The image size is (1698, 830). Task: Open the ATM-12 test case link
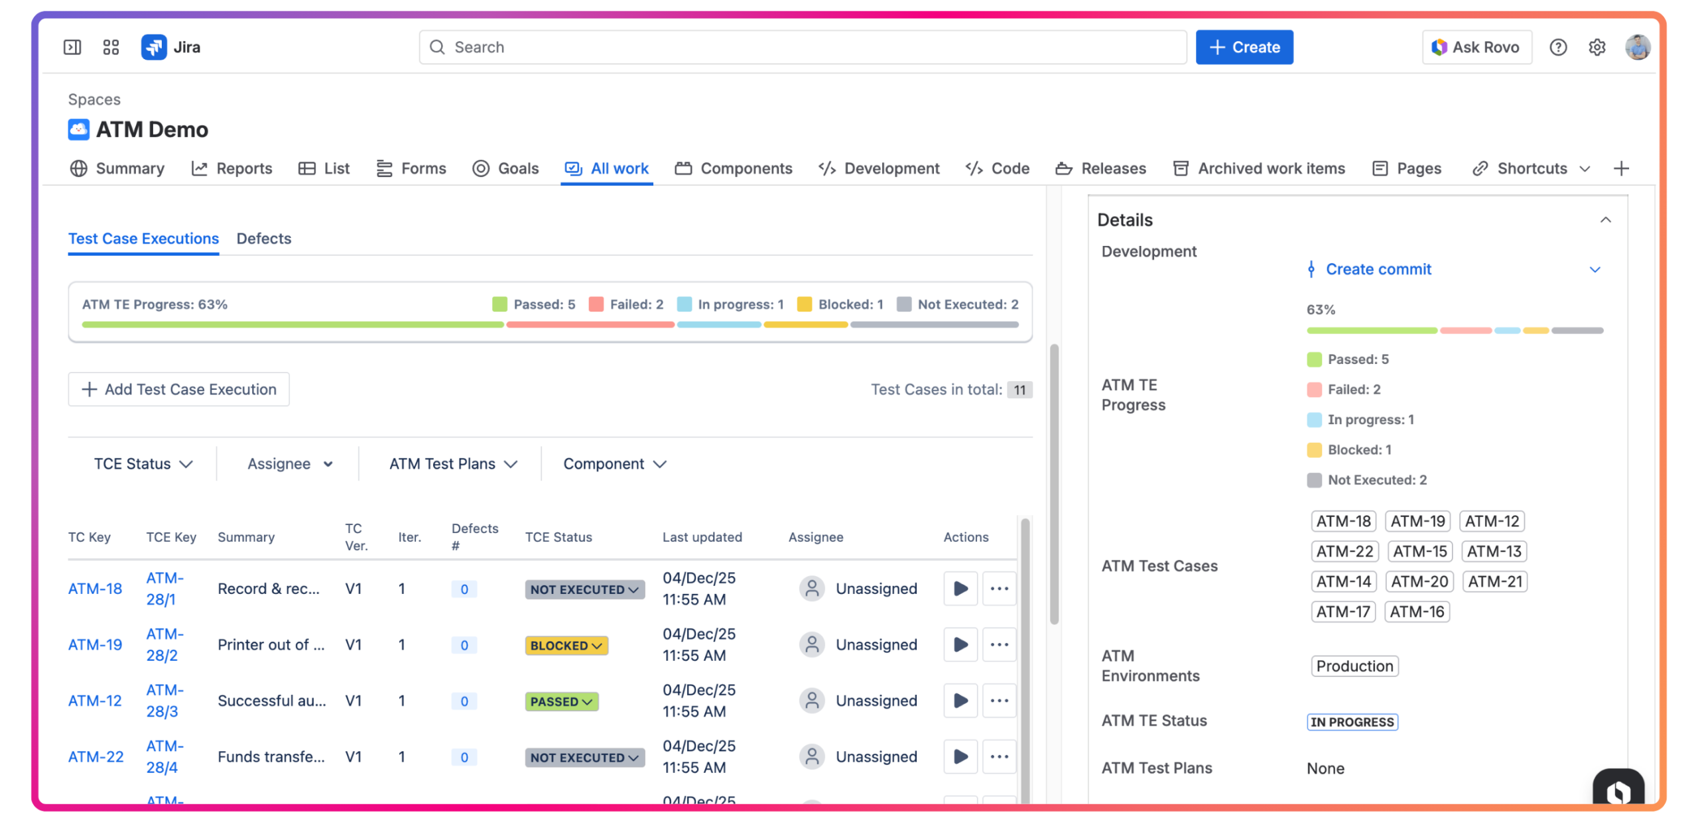point(95,701)
